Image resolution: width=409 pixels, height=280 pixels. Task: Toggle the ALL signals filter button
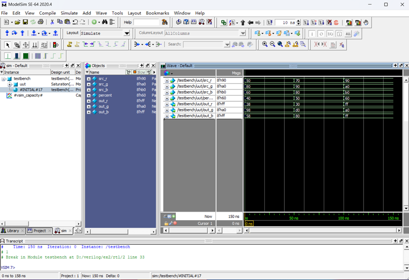[x=348, y=34]
